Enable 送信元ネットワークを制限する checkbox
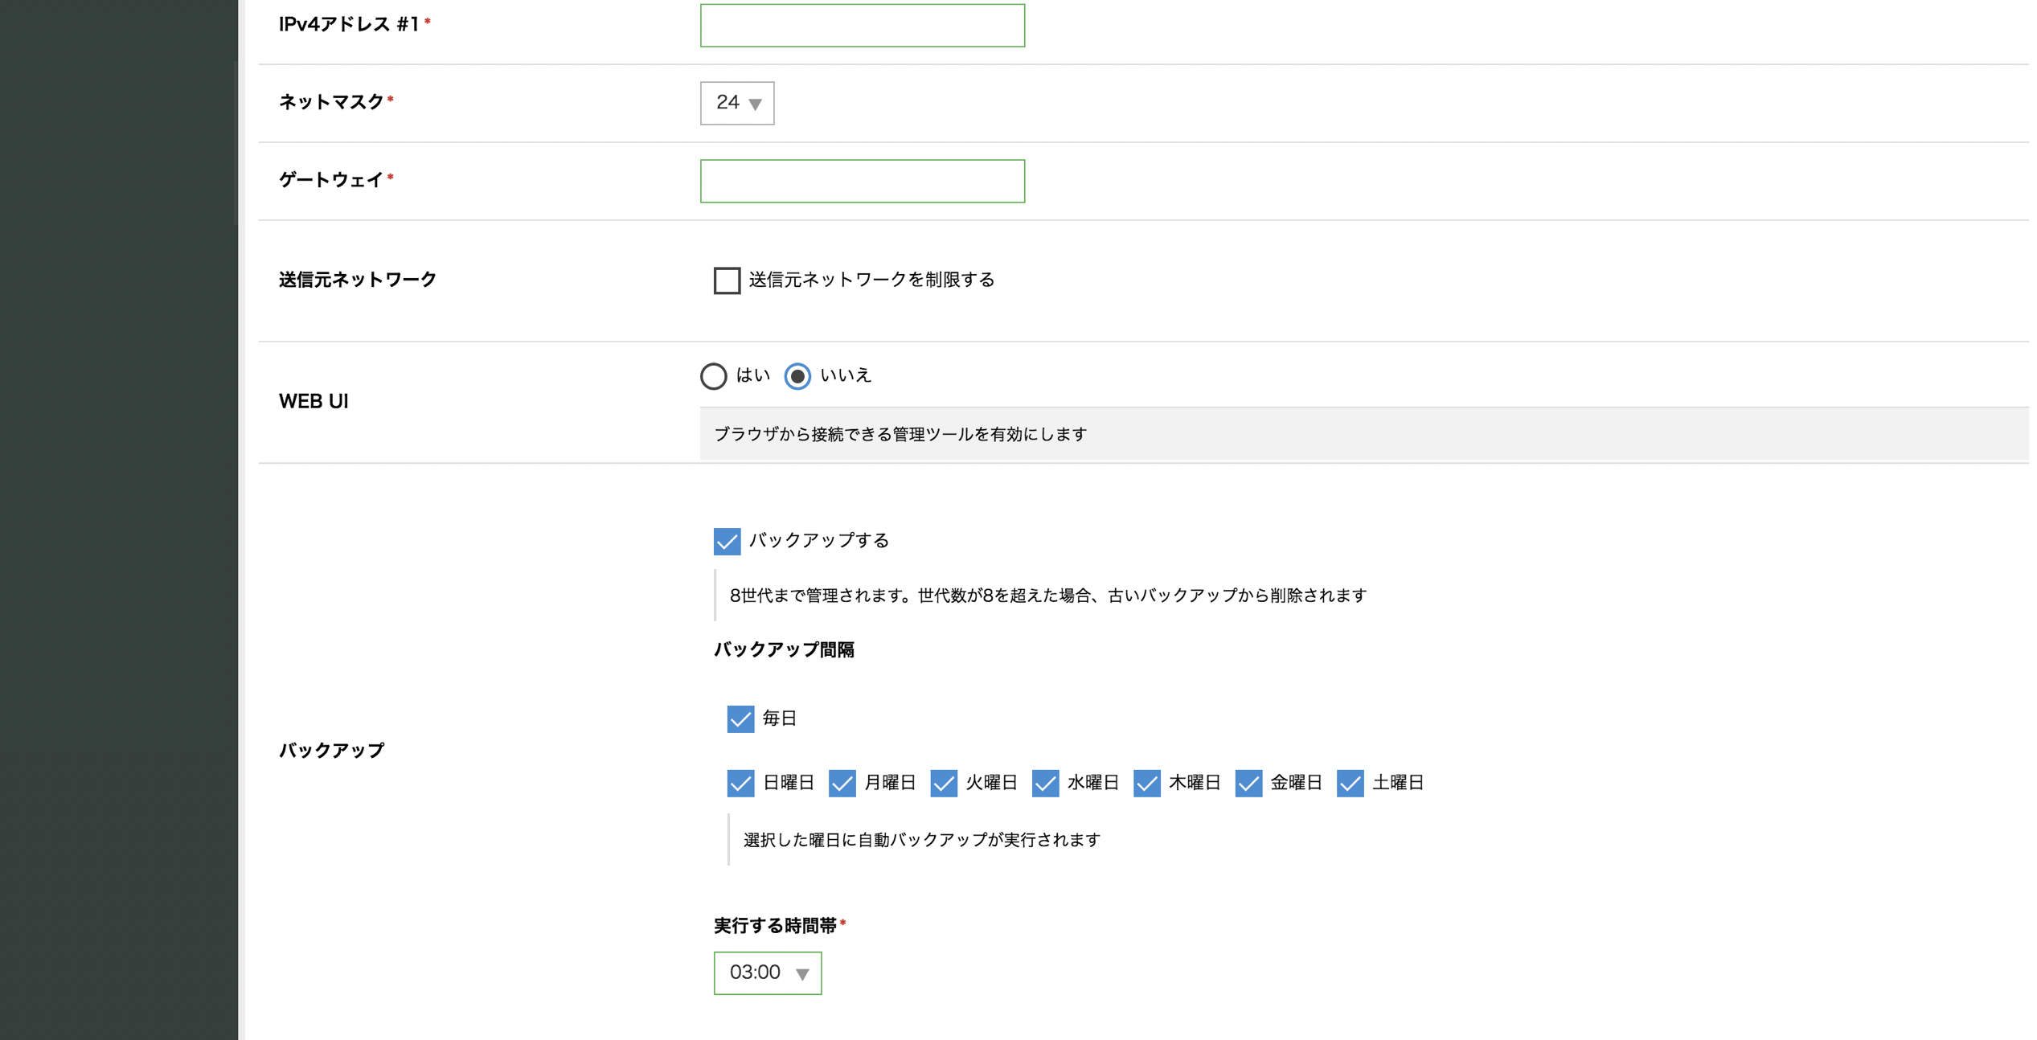Image resolution: width=2037 pixels, height=1040 pixels. 727,280
